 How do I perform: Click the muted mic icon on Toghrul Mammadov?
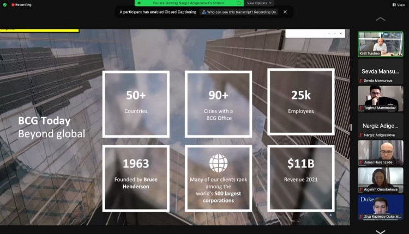[361, 108]
